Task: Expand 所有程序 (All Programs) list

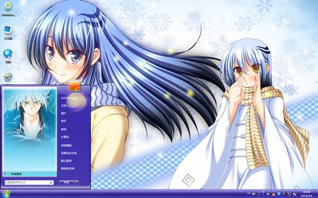Action: [30, 174]
